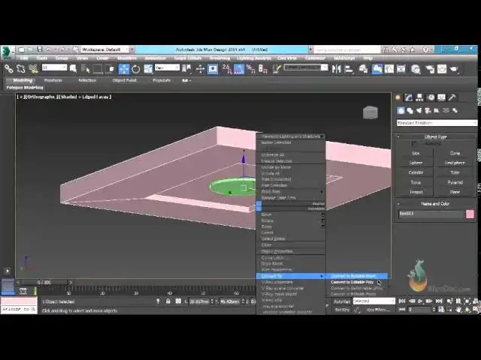
Task: Click the Cone primitive button
Action: pyautogui.click(x=455, y=153)
